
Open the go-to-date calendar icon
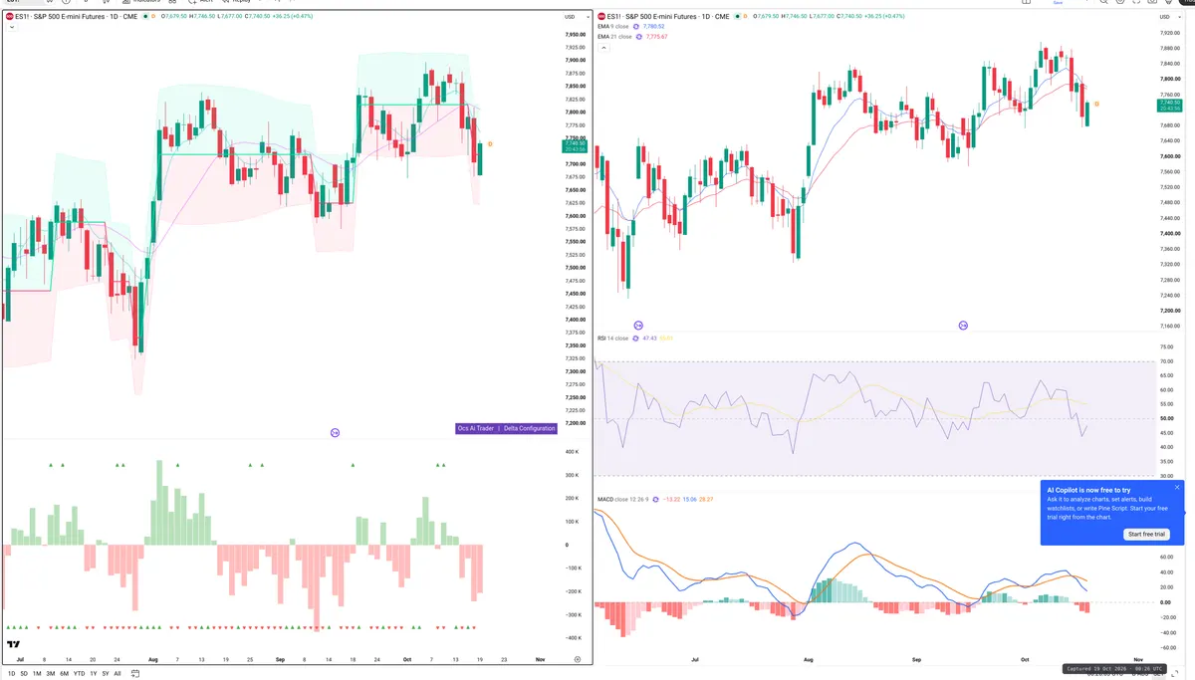[134, 673]
